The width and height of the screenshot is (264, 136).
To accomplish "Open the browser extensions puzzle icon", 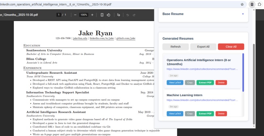I will 259,4.
